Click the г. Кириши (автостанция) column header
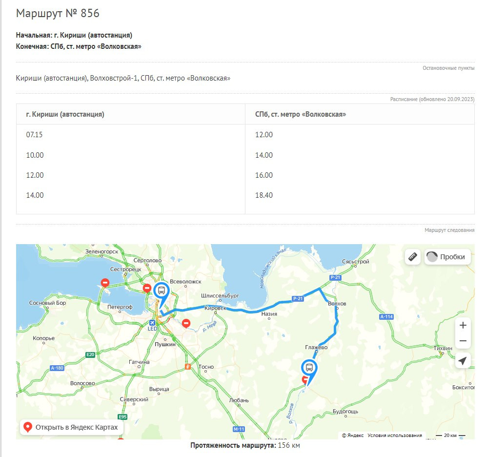 click(x=65, y=114)
